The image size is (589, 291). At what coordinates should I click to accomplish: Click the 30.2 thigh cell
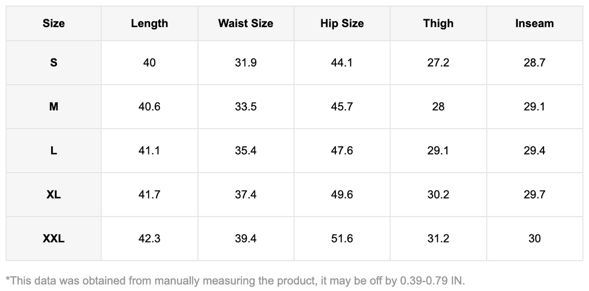(438, 195)
